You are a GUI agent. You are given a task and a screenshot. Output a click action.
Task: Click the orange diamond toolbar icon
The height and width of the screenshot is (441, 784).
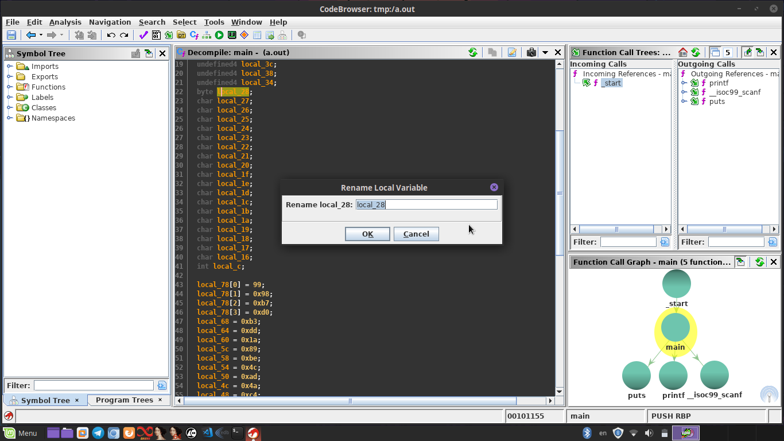tap(244, 35)
